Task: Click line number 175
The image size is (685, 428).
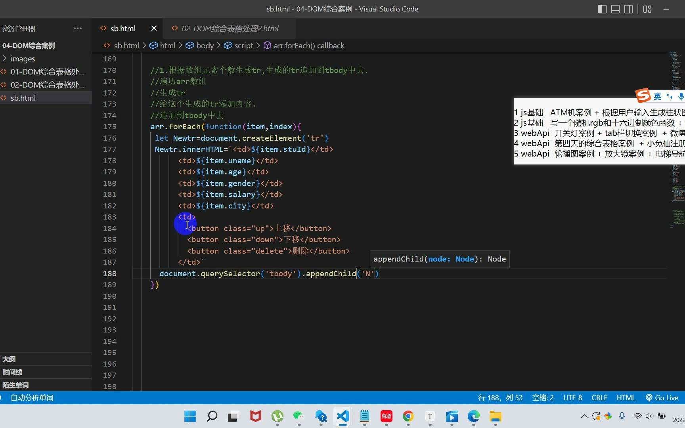Action: (x=109, y=127)
